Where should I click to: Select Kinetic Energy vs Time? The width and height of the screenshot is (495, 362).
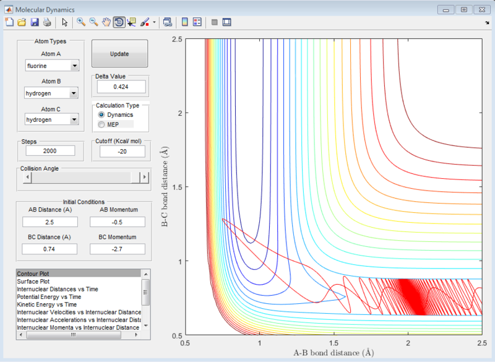click(x=79, y=304)
